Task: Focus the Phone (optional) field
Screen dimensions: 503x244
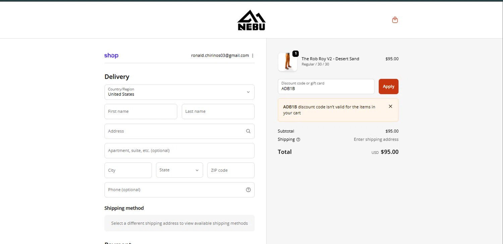Action: [179, 190]
